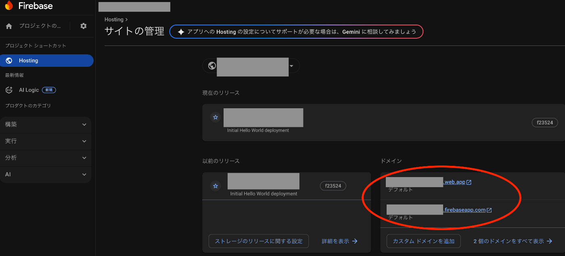Click the Hosting globe icon in sidebar

pos(9,61)
